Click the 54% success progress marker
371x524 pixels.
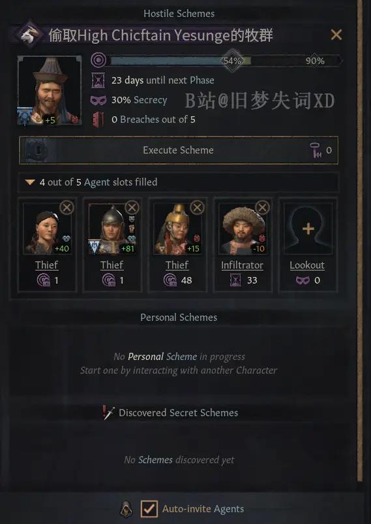(233, 61)
